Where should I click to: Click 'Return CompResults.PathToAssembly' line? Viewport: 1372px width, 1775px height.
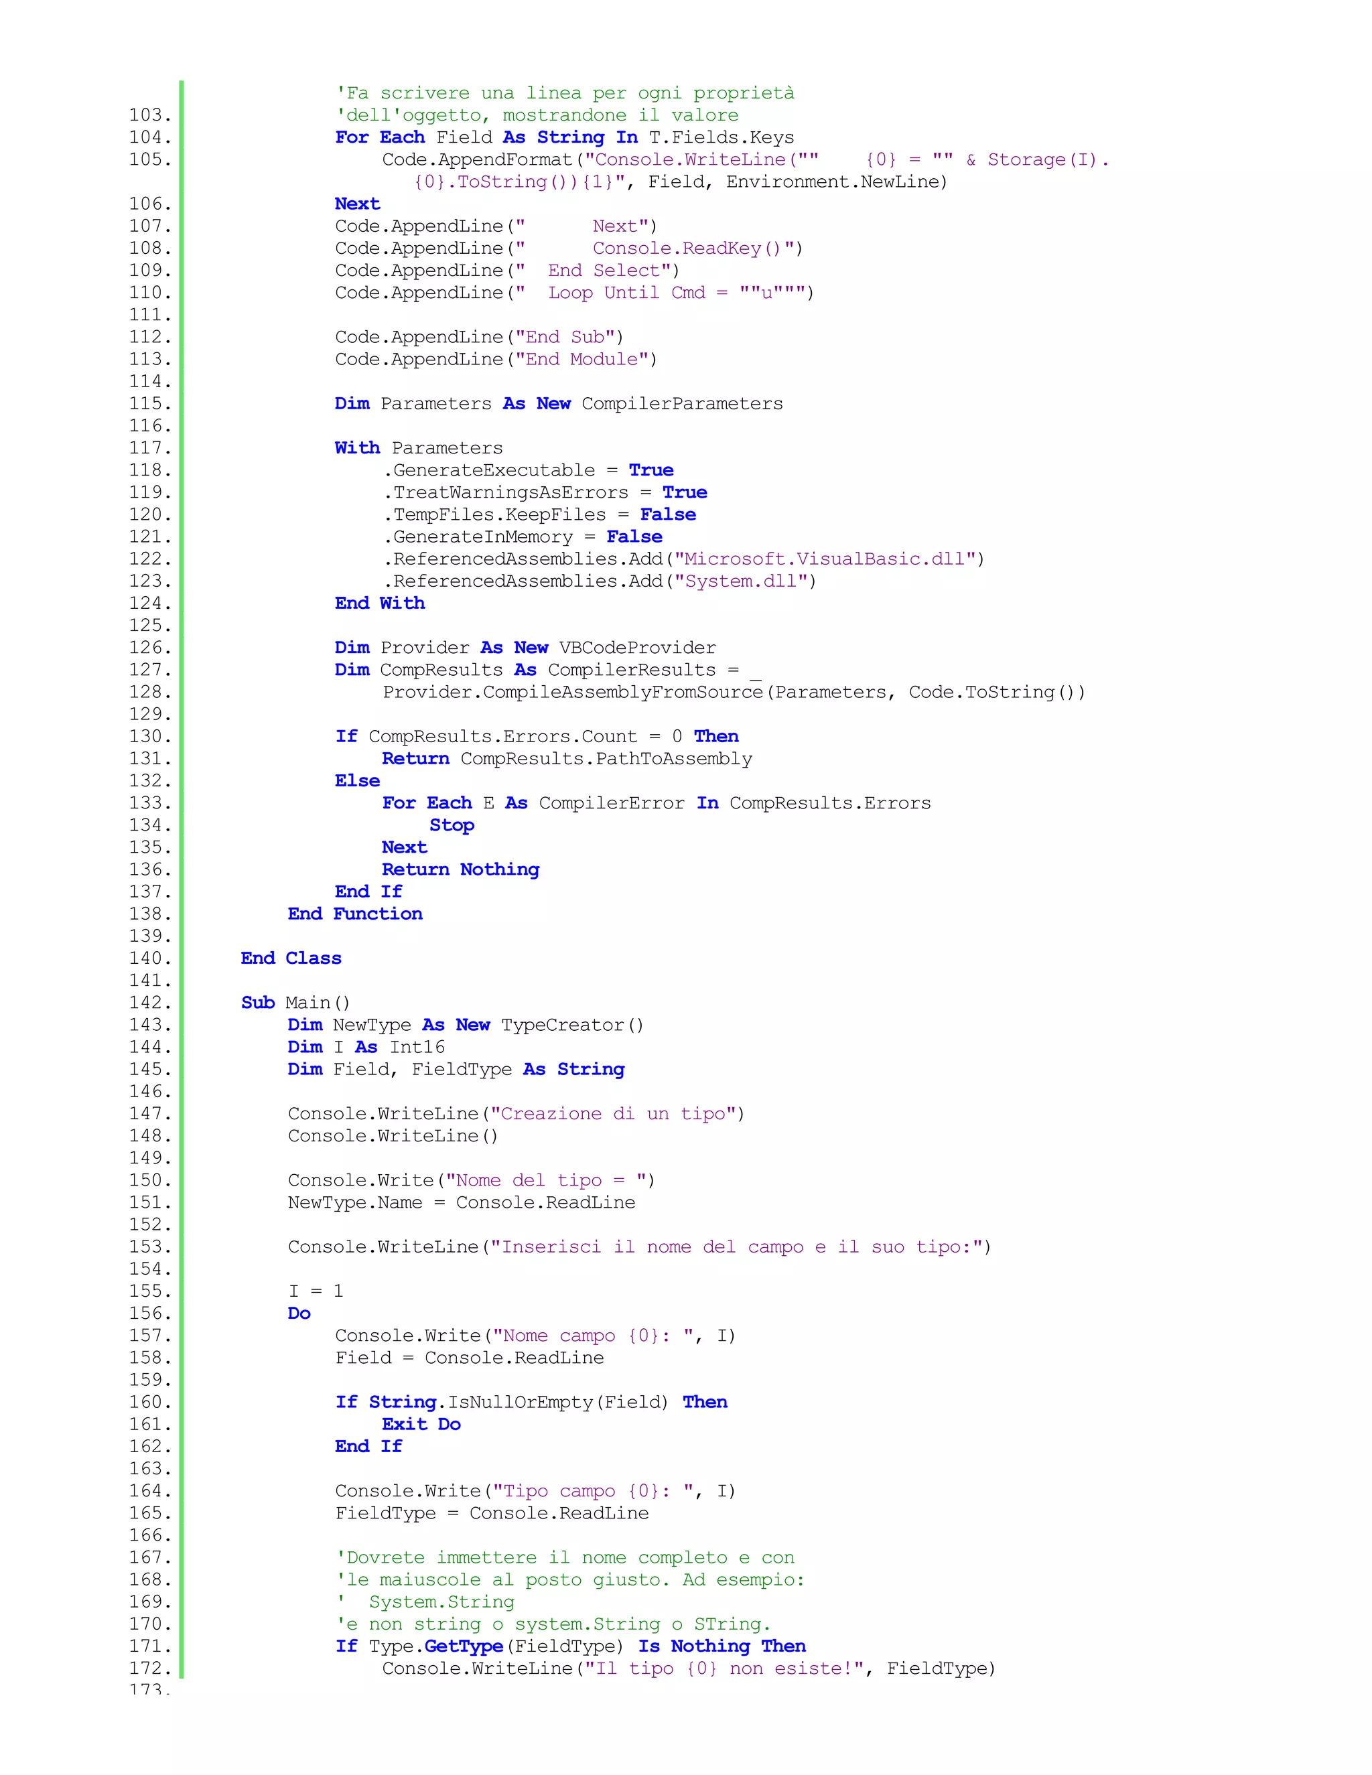click(x=567, y=759)
